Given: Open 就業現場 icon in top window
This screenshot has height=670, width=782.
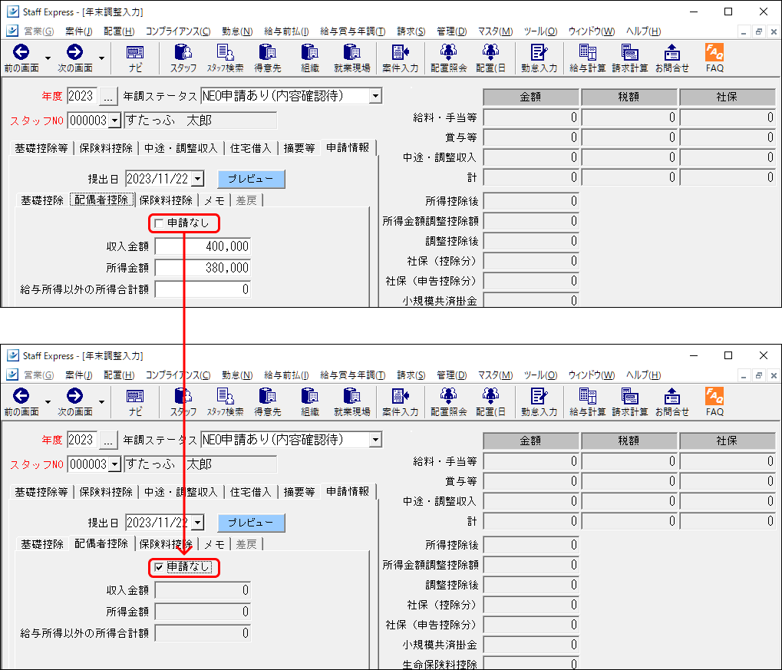Looking at the screenshot, I should click(351, 58).
